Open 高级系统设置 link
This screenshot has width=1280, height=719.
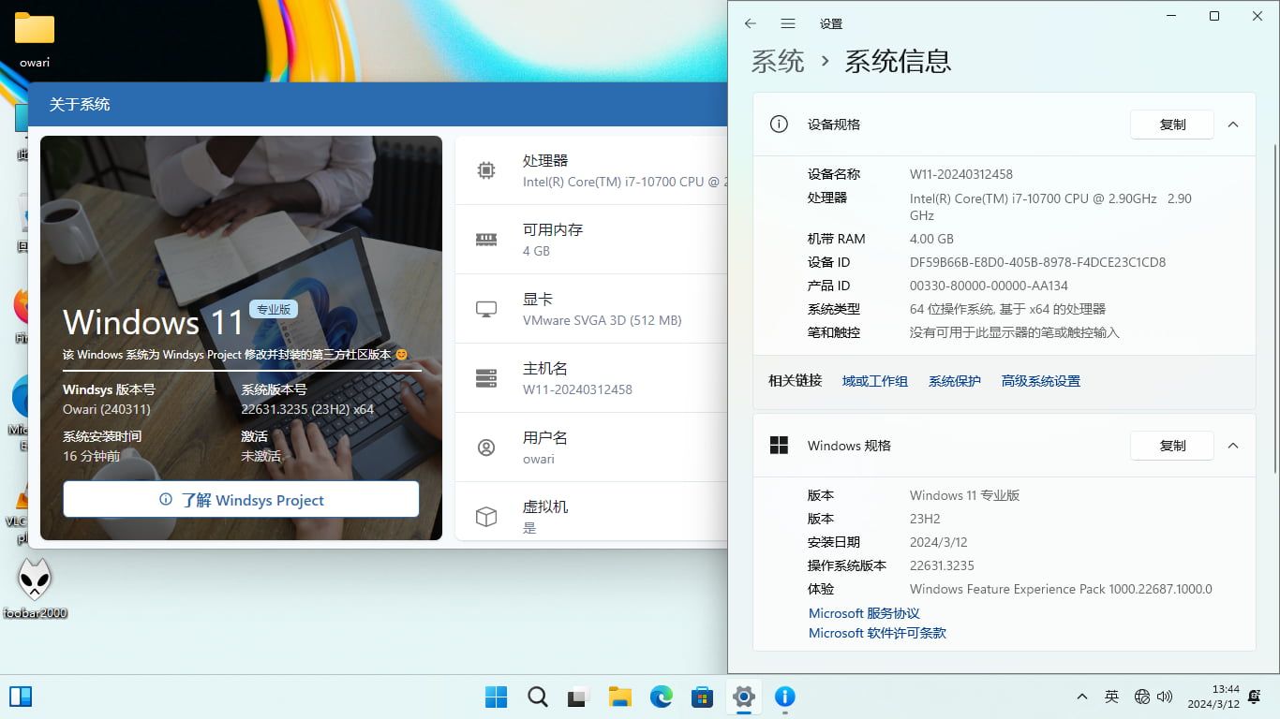(1040, 381)
